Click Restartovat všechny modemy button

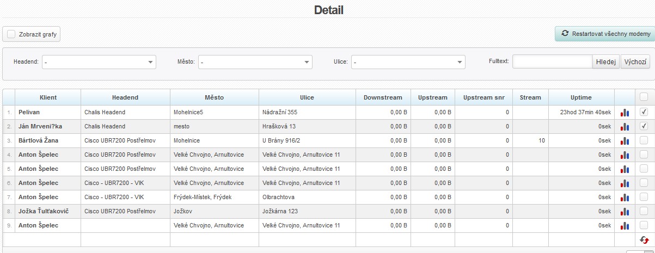click(605, 34)
